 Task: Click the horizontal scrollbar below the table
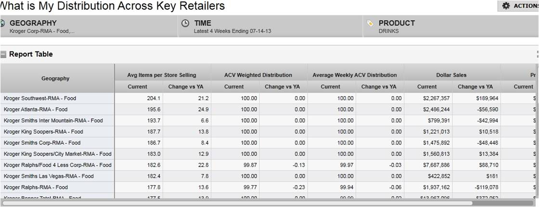tap(241, 203)
